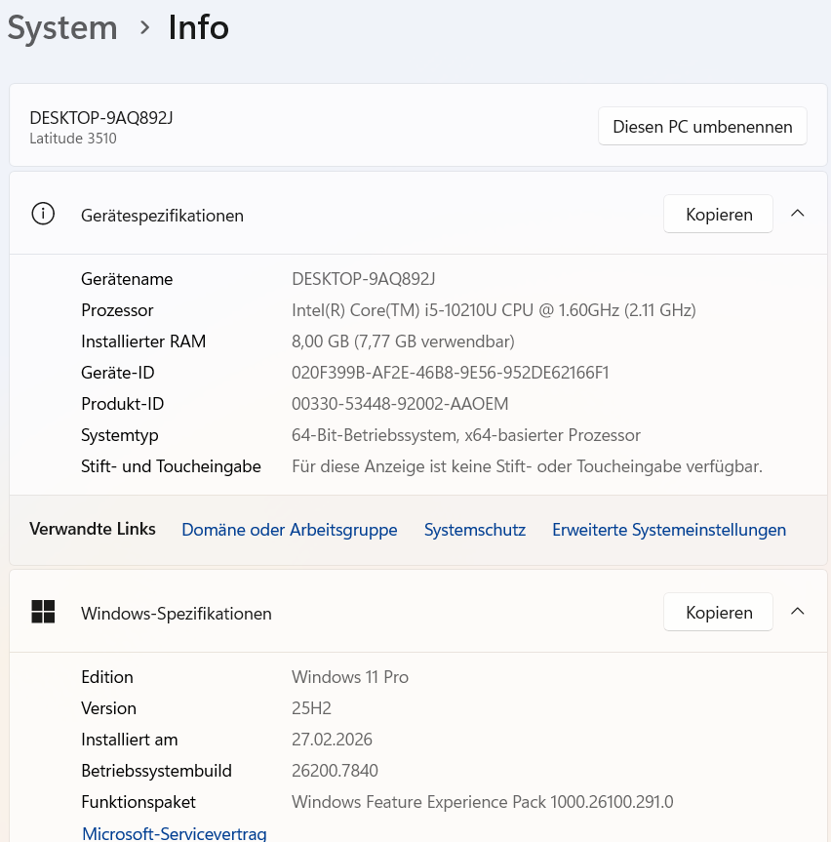Select the version value 25H2
This screenshot has height=842, width=831.
pos(311,708)
